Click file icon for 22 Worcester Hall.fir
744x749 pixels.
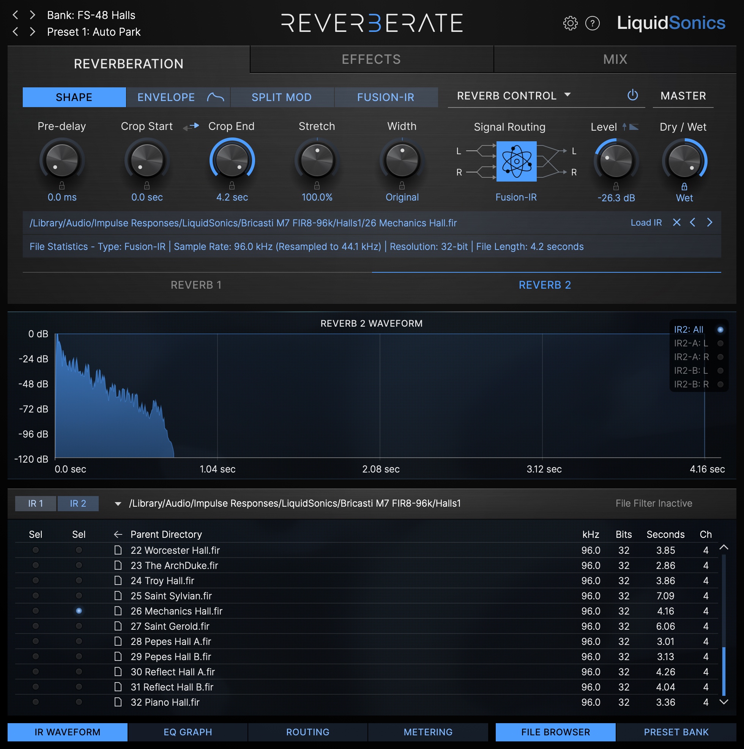[x=118, y=550]
